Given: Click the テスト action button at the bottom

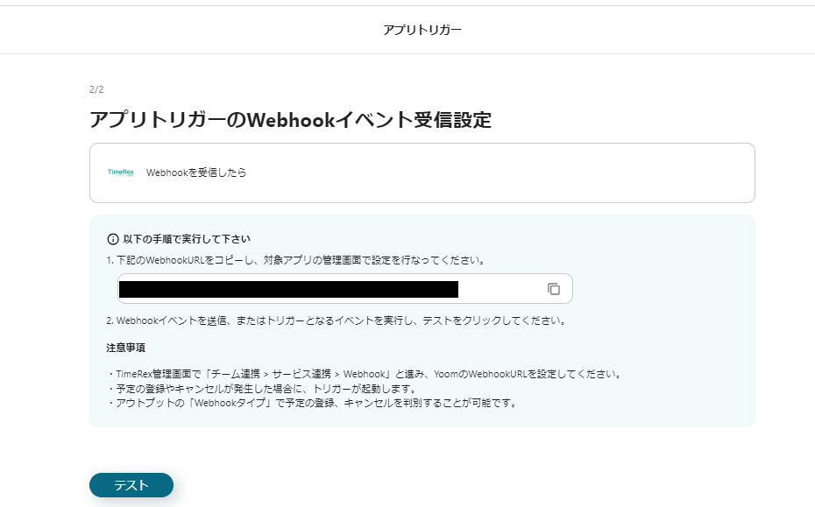Looking at the screenshot, I should 131,484.
